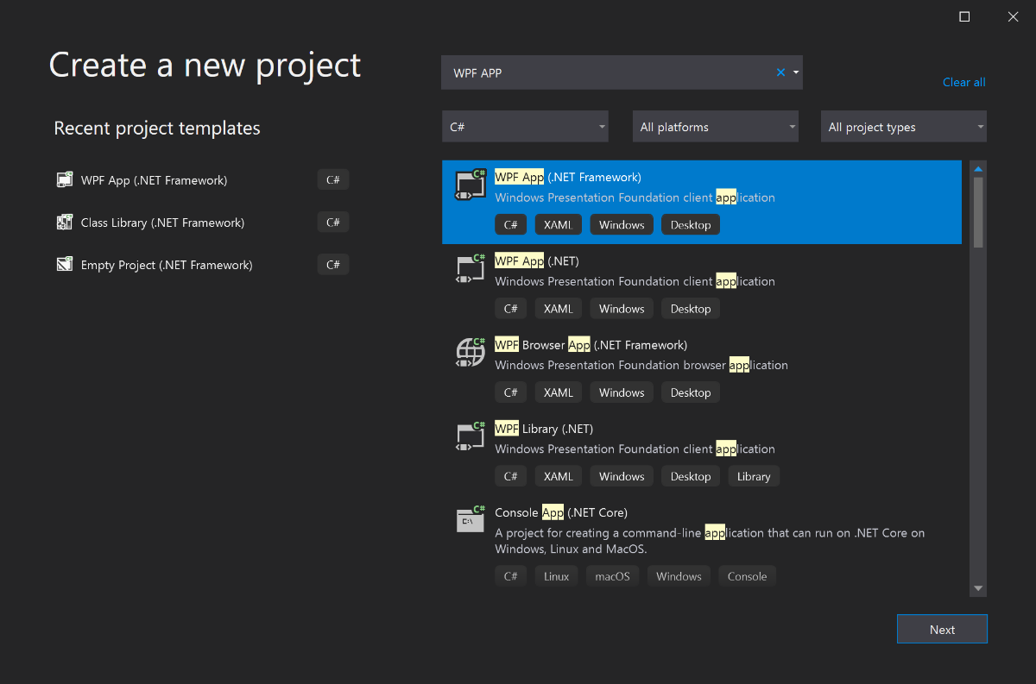Screen dimensions: 1036x684
Task: Close the Create a new project dialog
Action: coord(1013,16)
